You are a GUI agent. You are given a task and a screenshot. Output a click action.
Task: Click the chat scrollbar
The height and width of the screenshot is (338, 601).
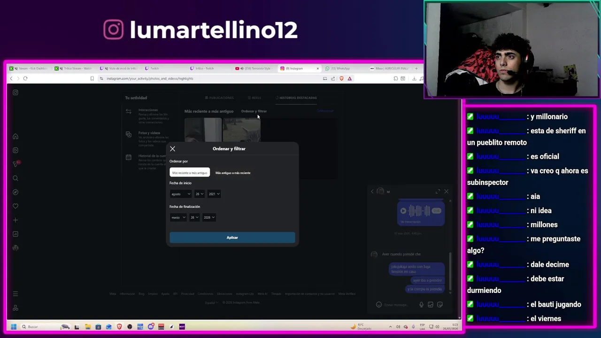tap(451, 272)
